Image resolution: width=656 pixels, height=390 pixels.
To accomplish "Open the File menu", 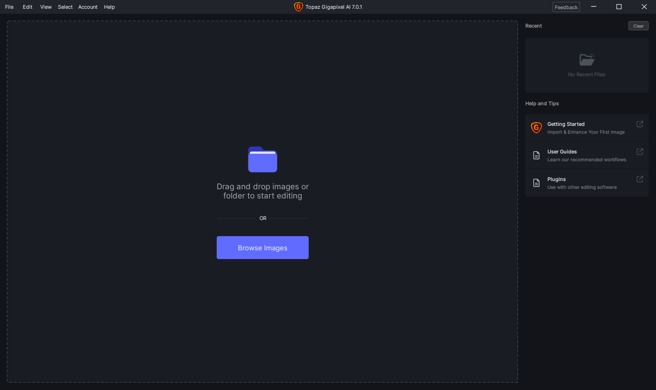I will 9,7.
